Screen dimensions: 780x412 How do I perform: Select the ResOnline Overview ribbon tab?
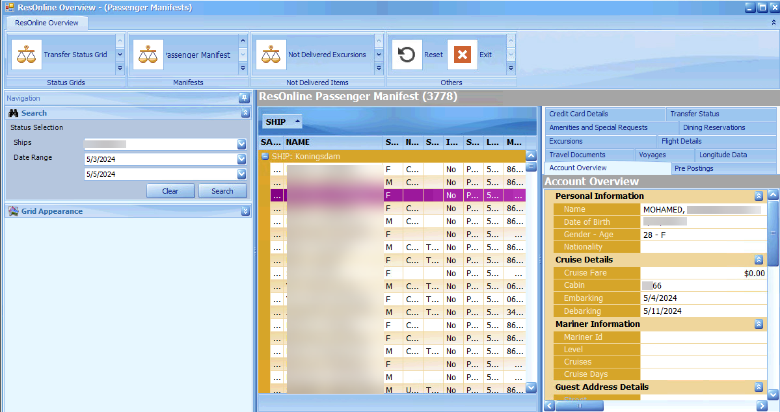(x=47, y=23)
